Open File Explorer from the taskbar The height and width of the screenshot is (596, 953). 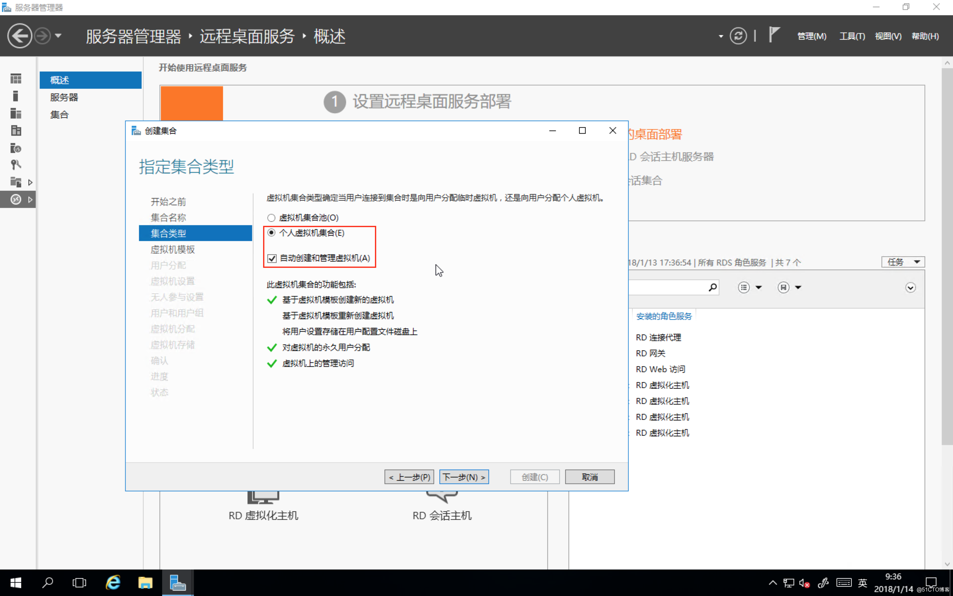(x=145, y=583)
